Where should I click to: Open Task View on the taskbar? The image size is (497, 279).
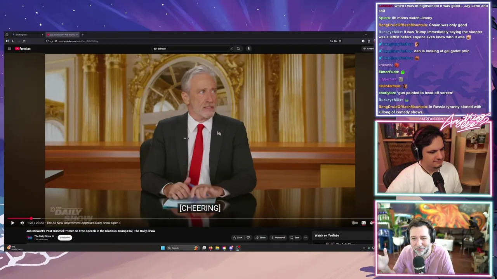204,248
